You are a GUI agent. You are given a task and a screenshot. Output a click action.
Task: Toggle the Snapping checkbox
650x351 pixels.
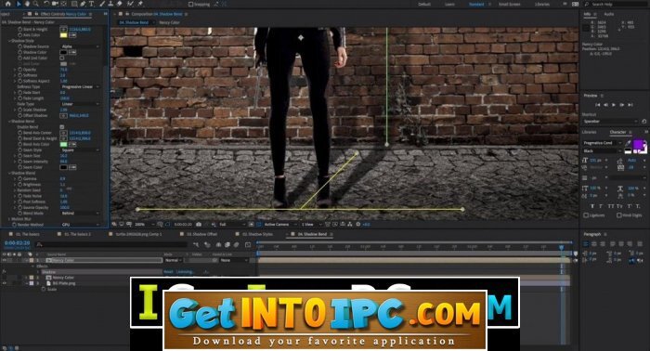click(x=190, y=4)
